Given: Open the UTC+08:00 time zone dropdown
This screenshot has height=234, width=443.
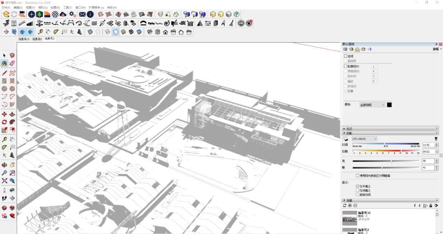Looking at the screenshot, I should point(364,139).
